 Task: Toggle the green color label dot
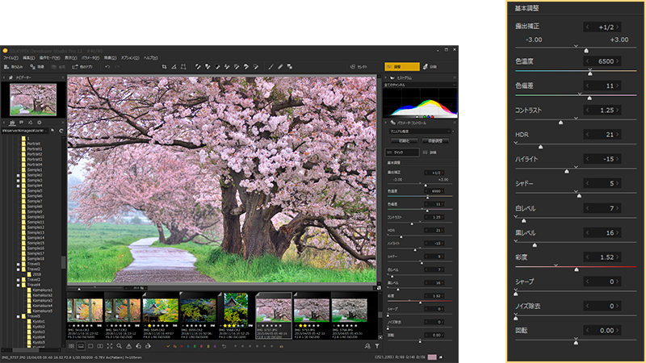[x=195, y=347]
